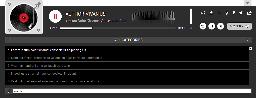Share track on Facebook
256x98 pixels.
(234, 13)
